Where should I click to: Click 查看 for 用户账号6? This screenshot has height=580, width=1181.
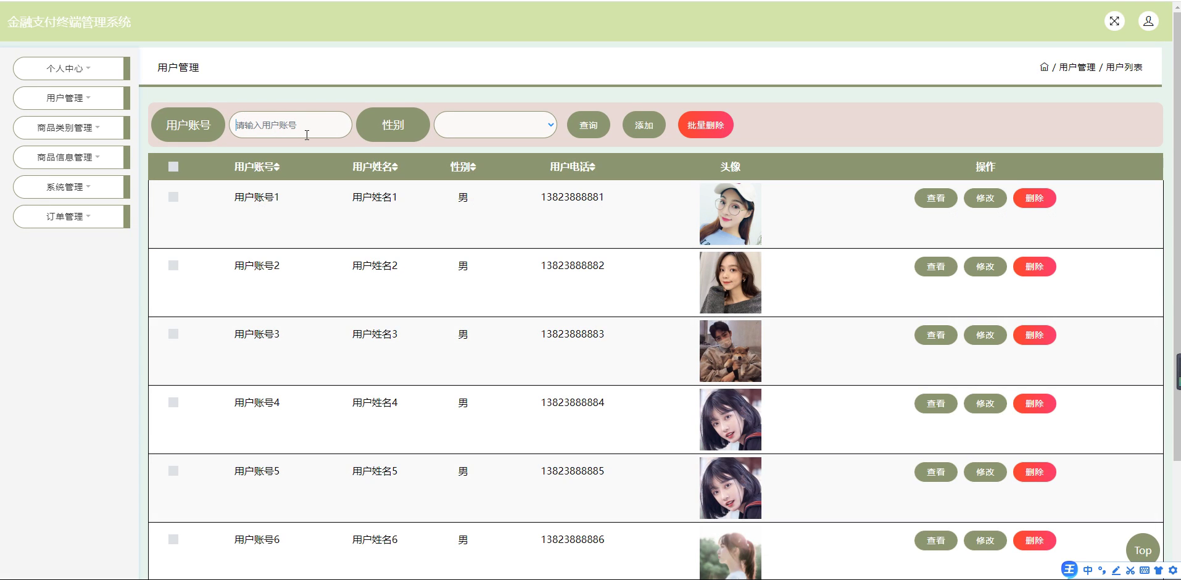(936, 541)
